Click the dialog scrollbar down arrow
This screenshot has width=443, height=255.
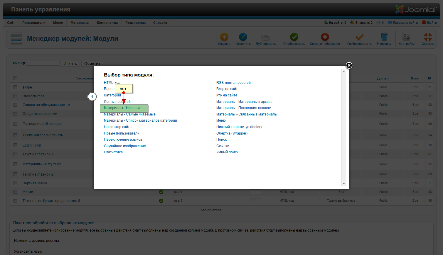pos(344,184)
